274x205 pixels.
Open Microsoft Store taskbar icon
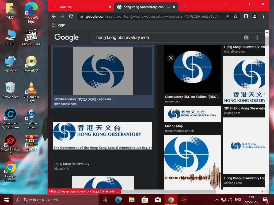click(144, 200)
